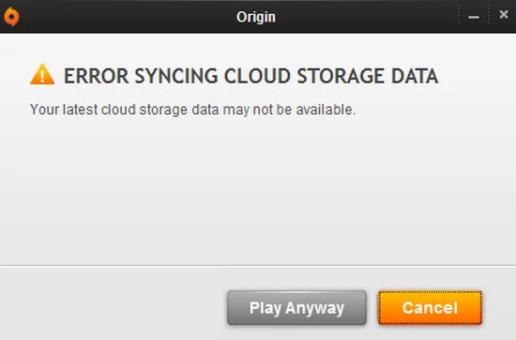Click the Origin title text
Screen dimensions: 516x340
[256, 17]
